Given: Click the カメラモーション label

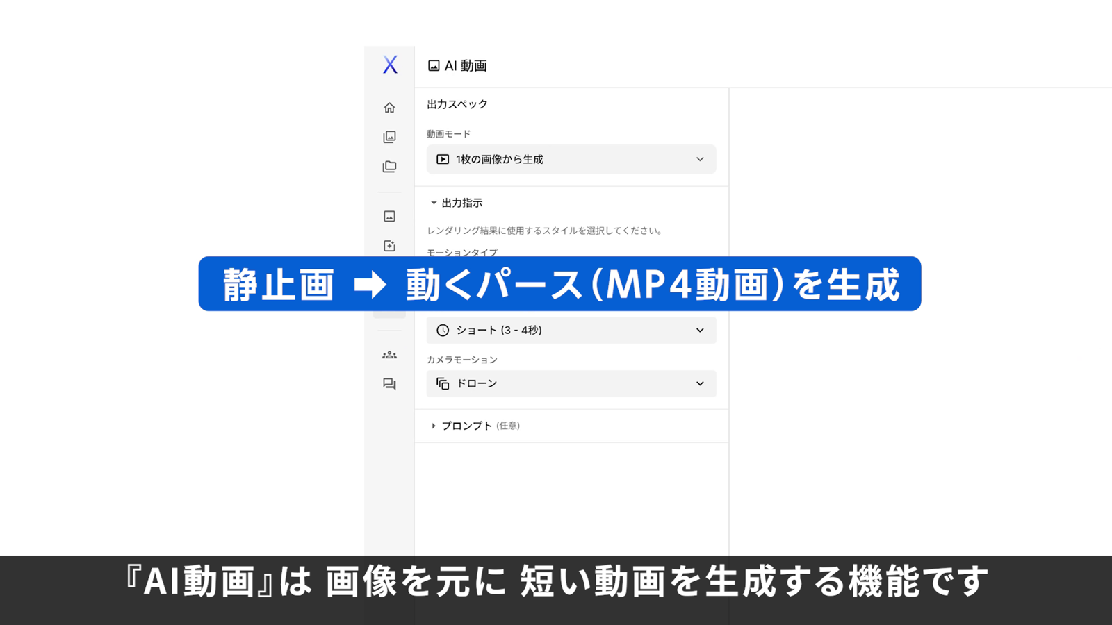Looking at the screenshot, I should [462, 360].
